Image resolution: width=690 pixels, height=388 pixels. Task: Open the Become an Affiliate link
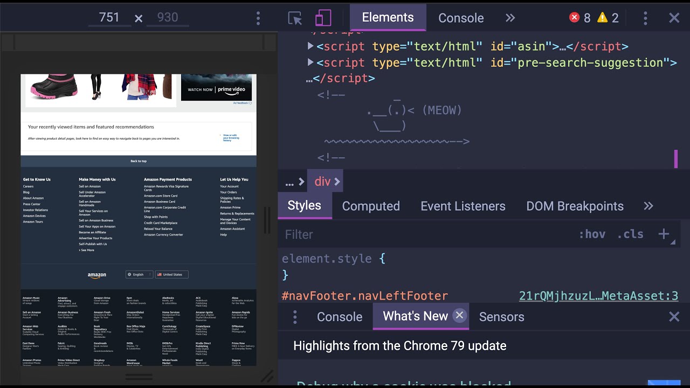92,232
